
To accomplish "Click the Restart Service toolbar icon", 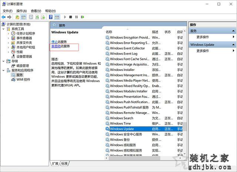I will [82, 17].
